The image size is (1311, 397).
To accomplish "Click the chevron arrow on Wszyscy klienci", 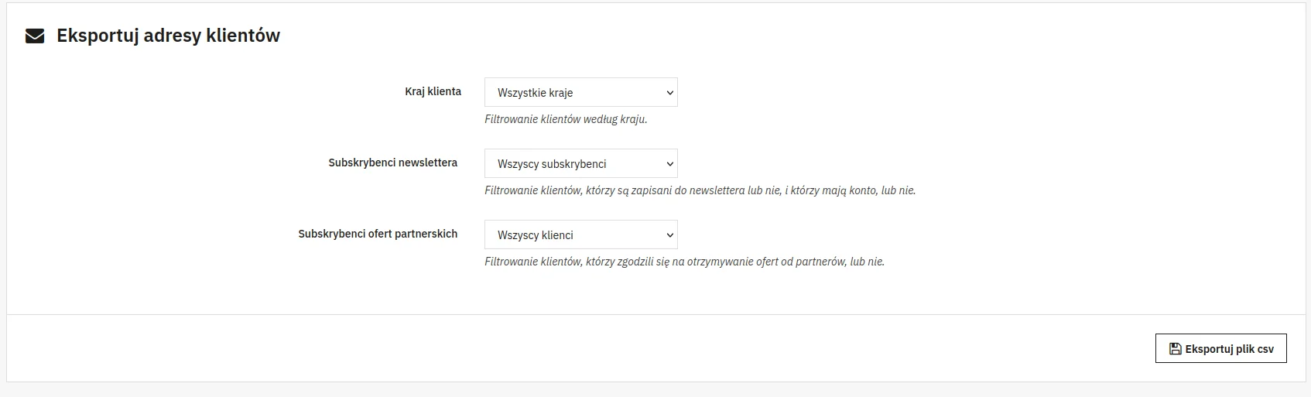I will (669, 235).
